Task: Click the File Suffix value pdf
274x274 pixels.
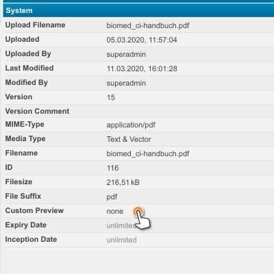Action: pos(112,197)
